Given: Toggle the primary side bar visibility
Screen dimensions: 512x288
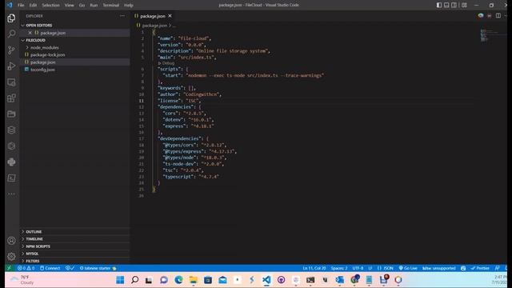Looking at the screenshot, I should [x=439, y=5].
